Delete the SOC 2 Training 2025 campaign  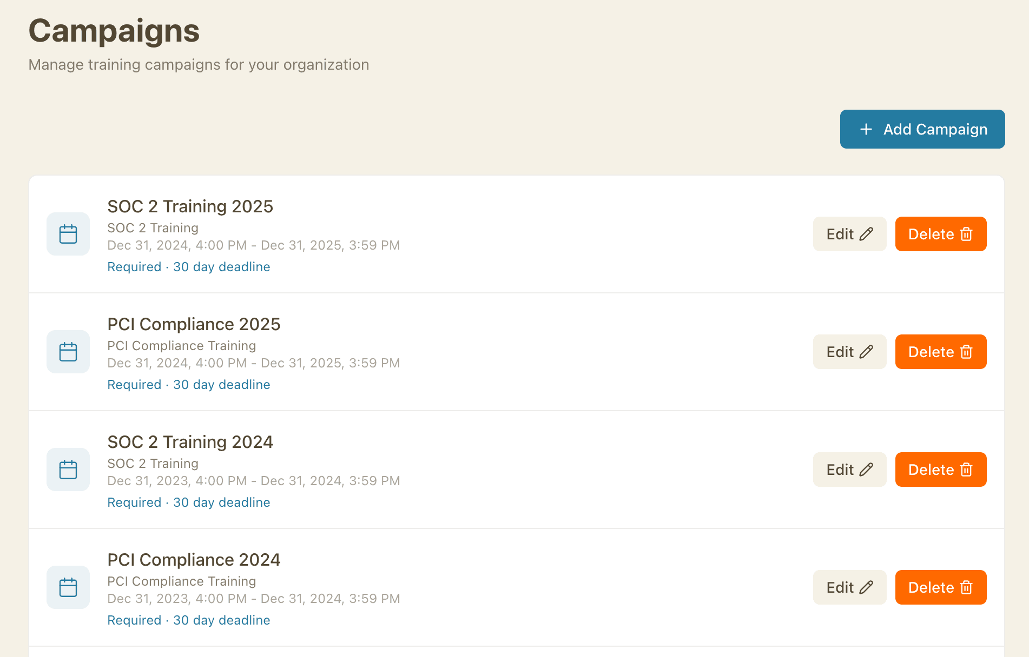(940, 233)
